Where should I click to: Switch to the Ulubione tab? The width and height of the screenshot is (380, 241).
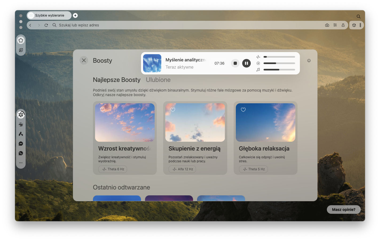[158, 80]
